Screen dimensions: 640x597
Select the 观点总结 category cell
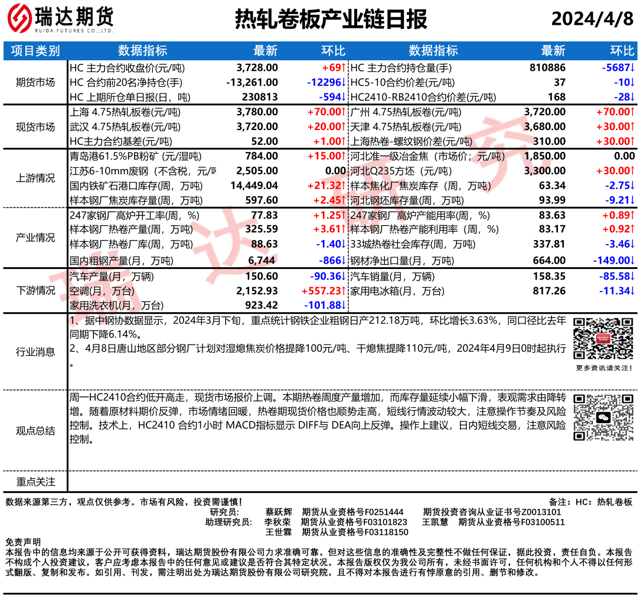(x=35, y=431)
